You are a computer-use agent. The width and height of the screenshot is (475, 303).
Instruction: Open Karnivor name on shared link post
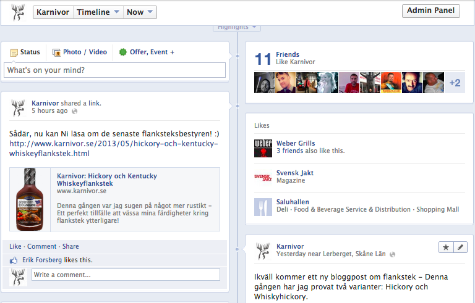coord(45,103)
